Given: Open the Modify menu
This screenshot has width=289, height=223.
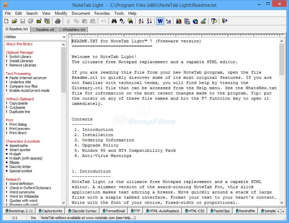Looking at the screenshot, I should pyautogui.click(x=61, y=13).
